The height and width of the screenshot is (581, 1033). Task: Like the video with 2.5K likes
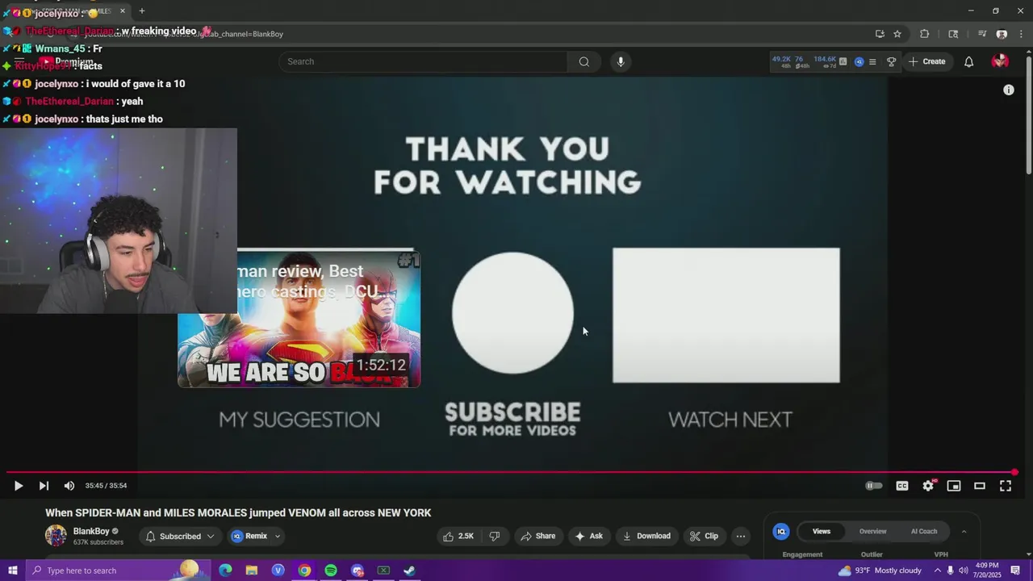click(458, 536)
